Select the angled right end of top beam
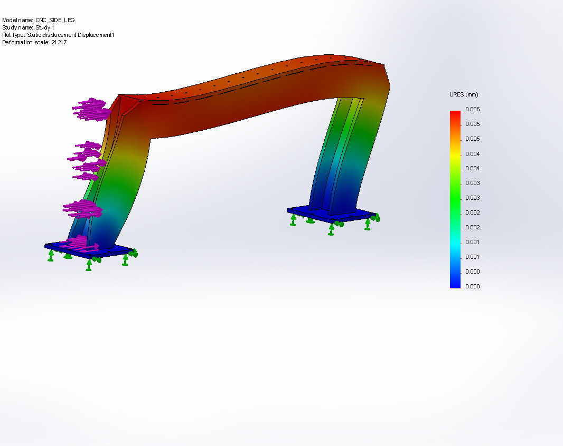 [x=387, y=80]
